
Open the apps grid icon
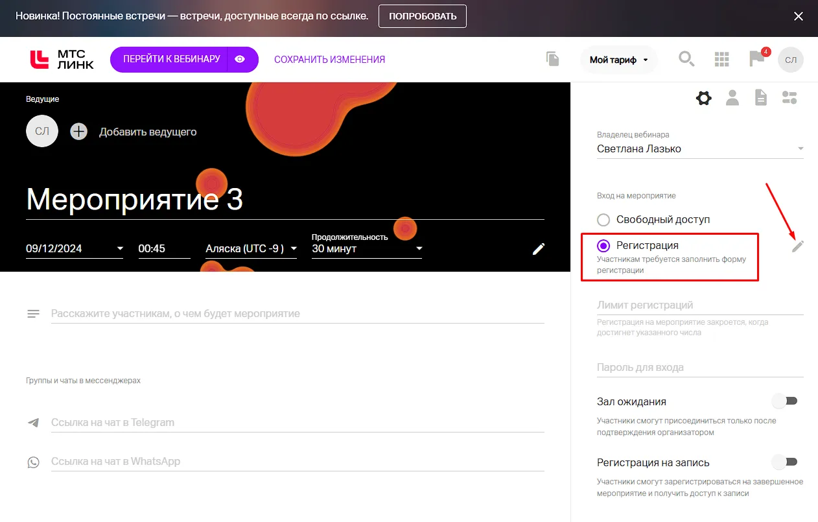point(721,59)
